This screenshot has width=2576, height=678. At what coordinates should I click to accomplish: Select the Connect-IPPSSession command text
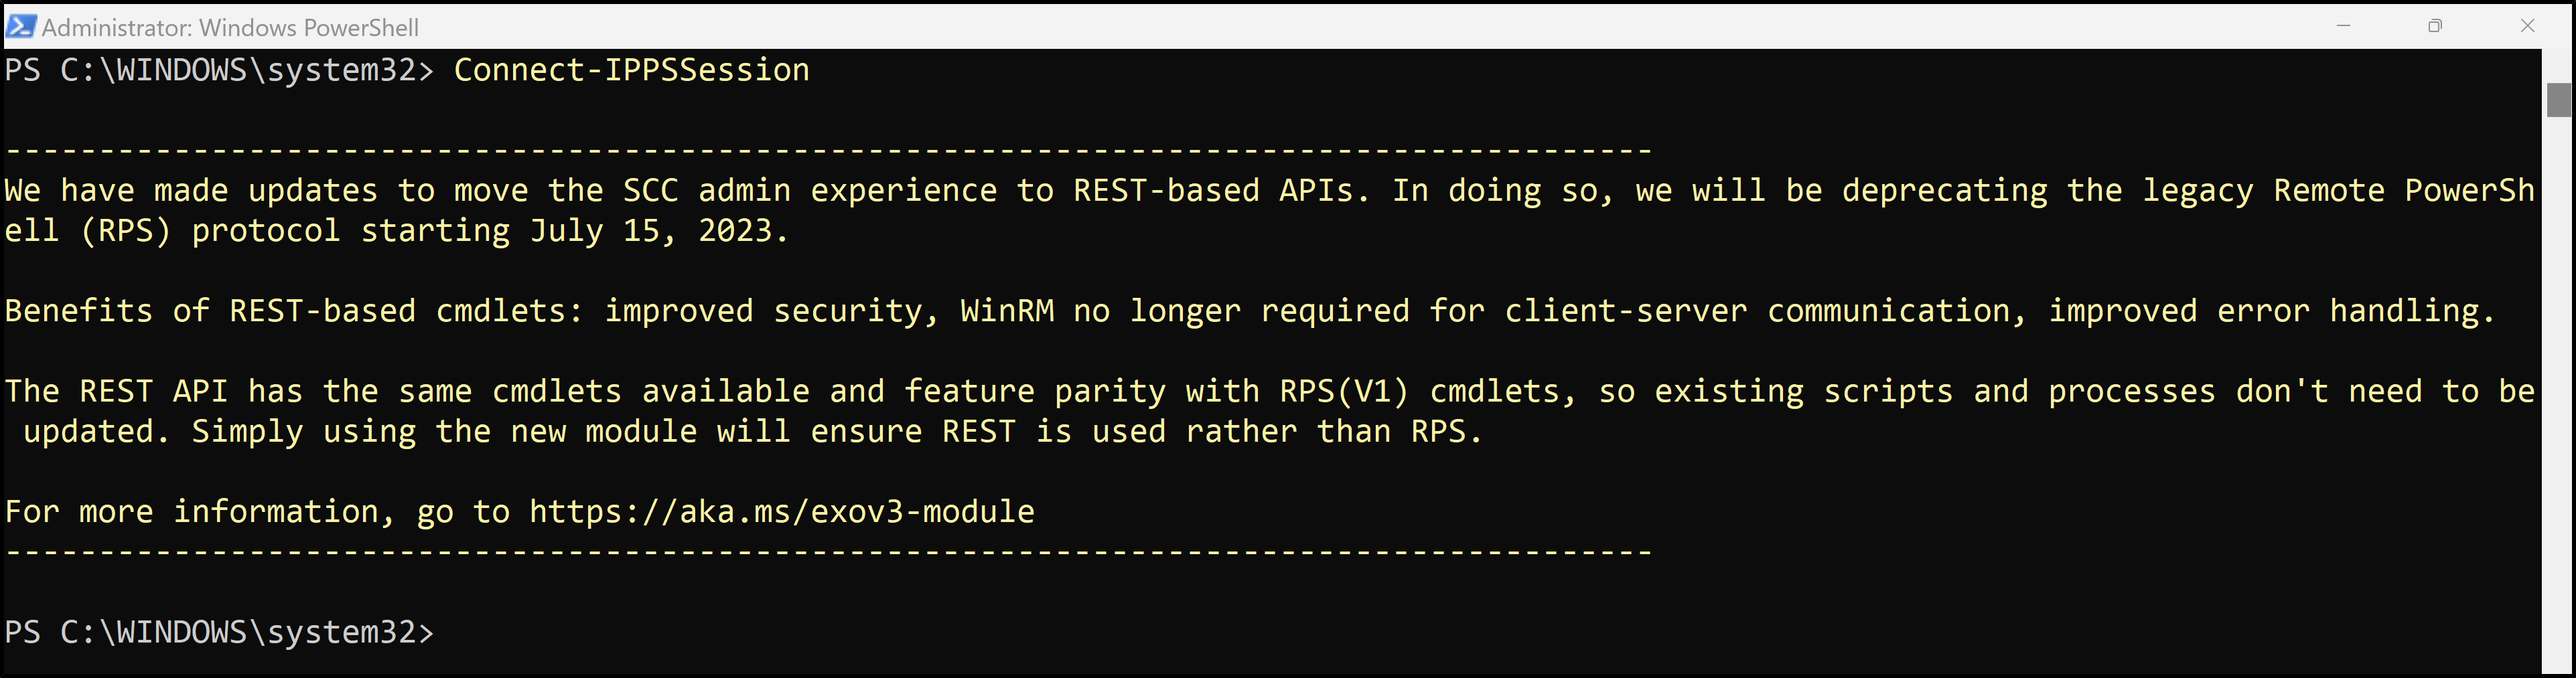point(632,70)
